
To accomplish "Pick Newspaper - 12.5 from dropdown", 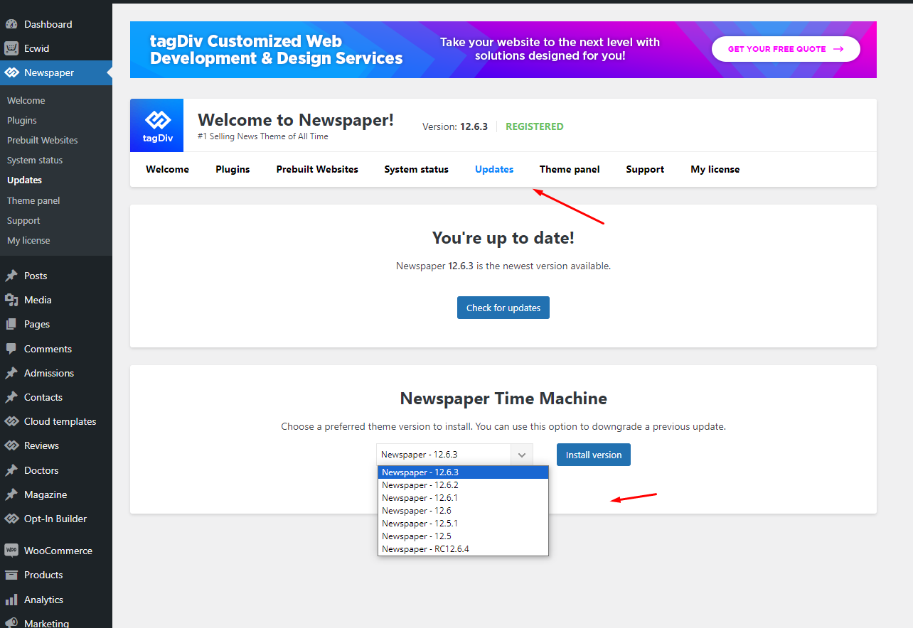I will [x=463, y=536].
